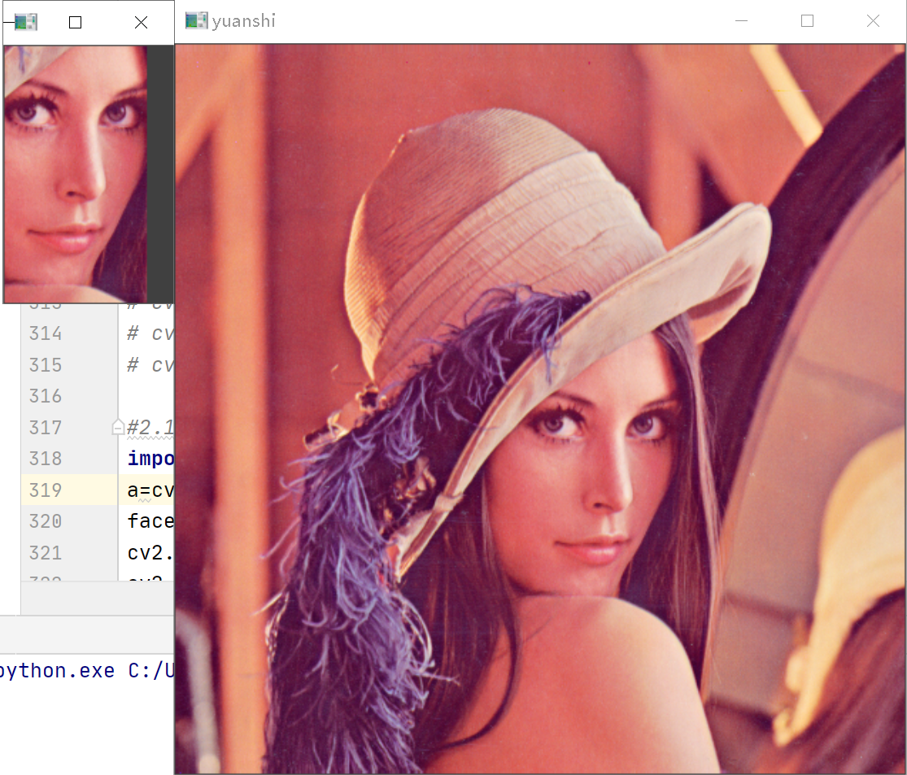Click line number 321 in editor gutter

coord(46,552)
